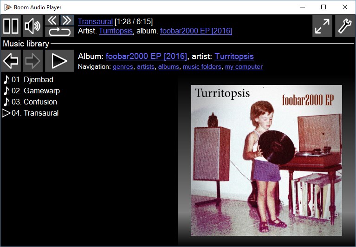Skip to next track with double-right arrows
Viewport: 356px width, 247px height.
67,20
